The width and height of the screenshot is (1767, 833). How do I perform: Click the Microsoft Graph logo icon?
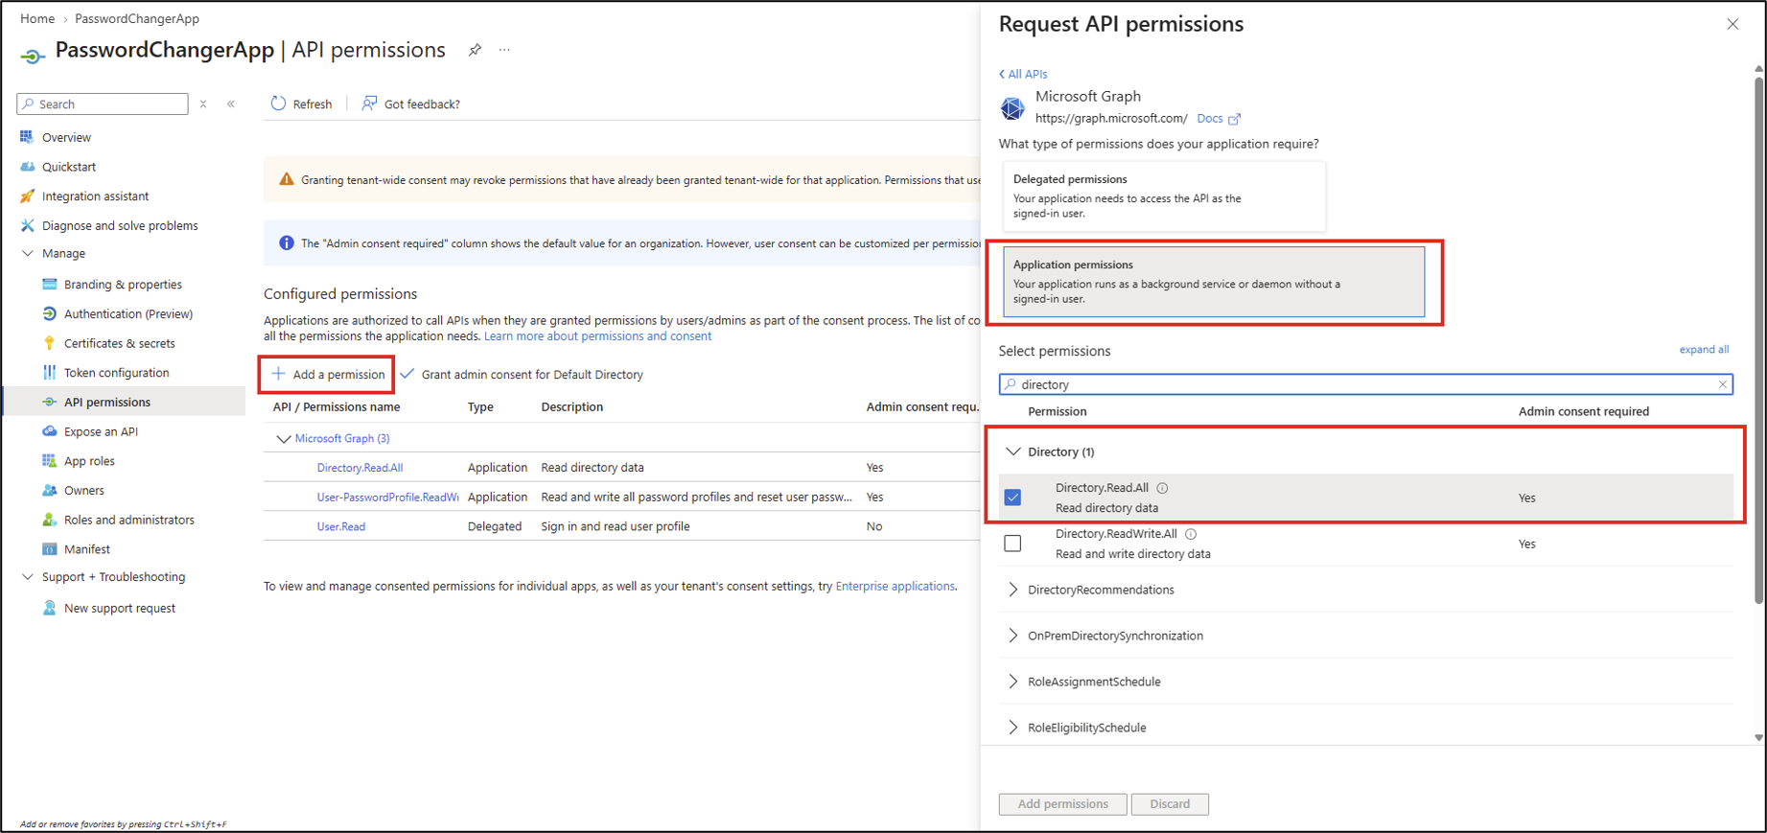(x=1012, y=107)
